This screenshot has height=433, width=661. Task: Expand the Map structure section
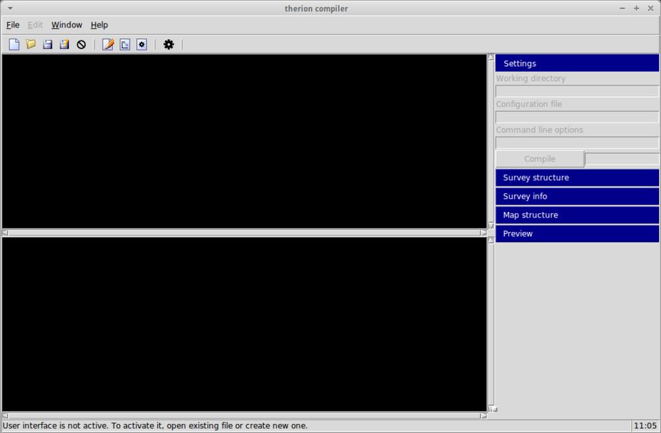point(577,215)
